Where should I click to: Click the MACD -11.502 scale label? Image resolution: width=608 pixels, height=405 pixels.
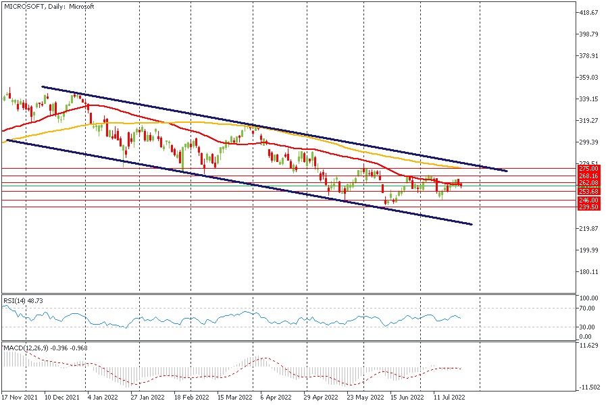[x=589, y=387]
